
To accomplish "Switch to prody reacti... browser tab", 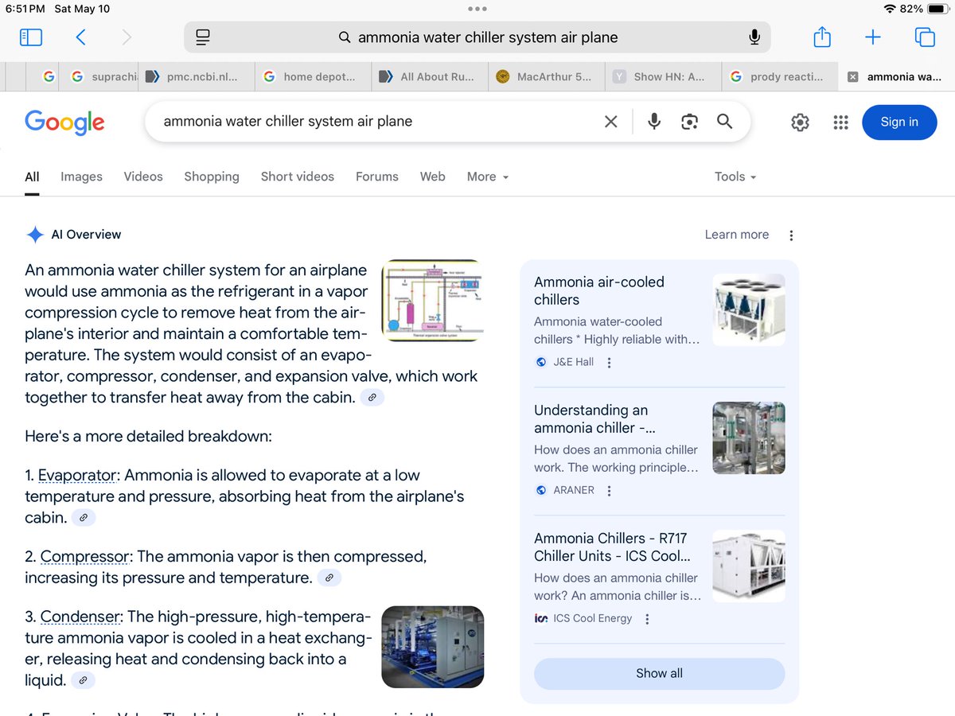I will tap(780, 77).
